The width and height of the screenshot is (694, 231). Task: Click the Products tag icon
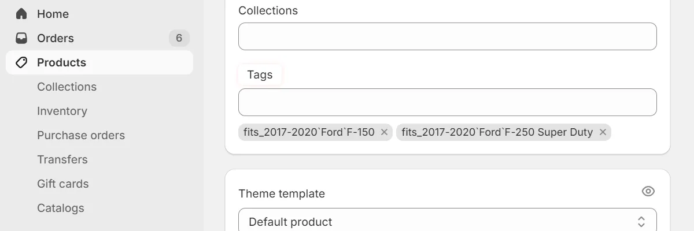click(x=21, y=62)
